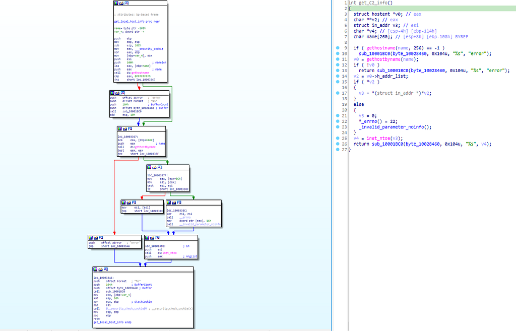Toggle breakpoint dot on pseudocode line 9
Screen dimensions: 516x333
[338, 48]
